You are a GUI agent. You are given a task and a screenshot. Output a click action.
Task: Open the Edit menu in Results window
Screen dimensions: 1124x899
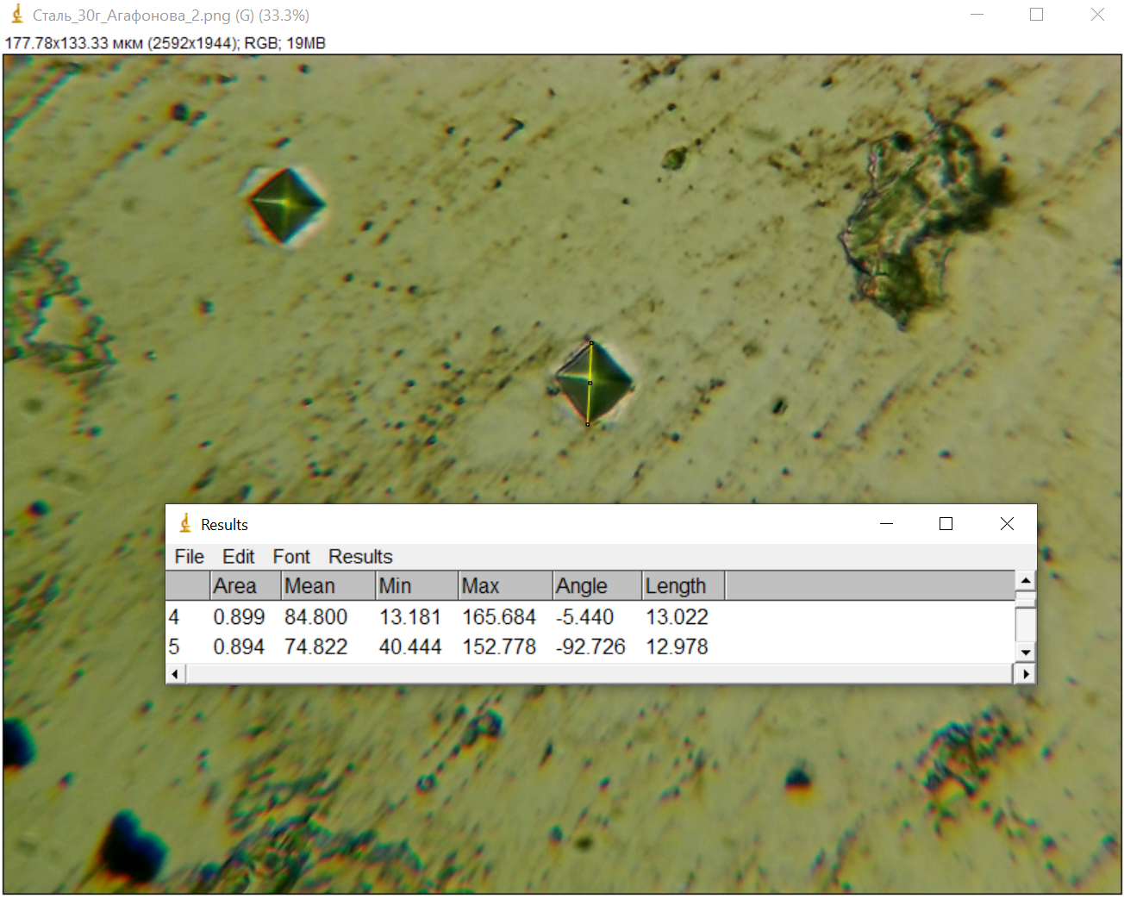(x=238, y=557)
